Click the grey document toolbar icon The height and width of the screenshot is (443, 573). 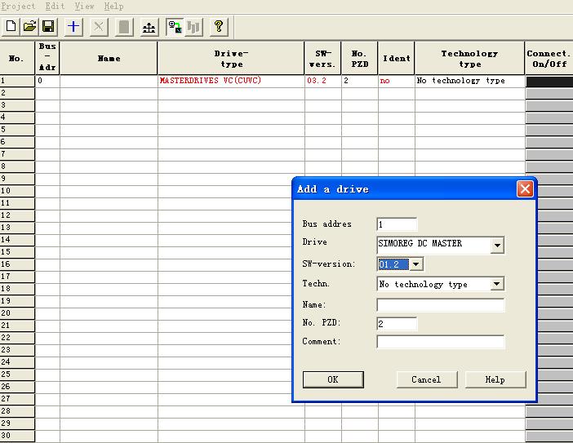(x=124, y=27)
